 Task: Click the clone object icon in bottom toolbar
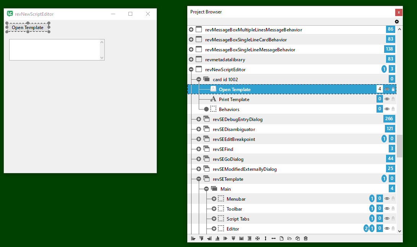(x=298, y=239)
